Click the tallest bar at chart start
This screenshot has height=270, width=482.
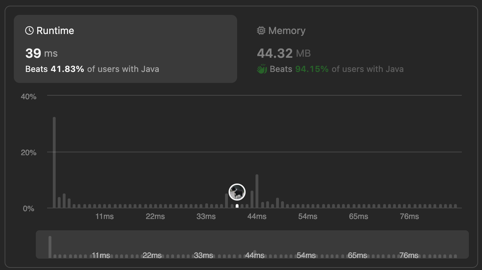[x=54, y=162]
